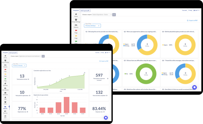The height and width of the screenshot is (124, 203).
Task: Click info icon beside Registration rate
Action: tap(28, 112)
